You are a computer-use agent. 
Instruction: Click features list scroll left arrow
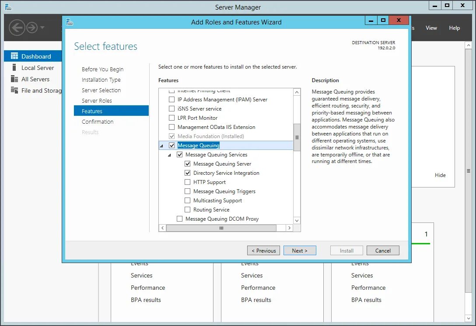pyautogui.click(x=162, y=228)
